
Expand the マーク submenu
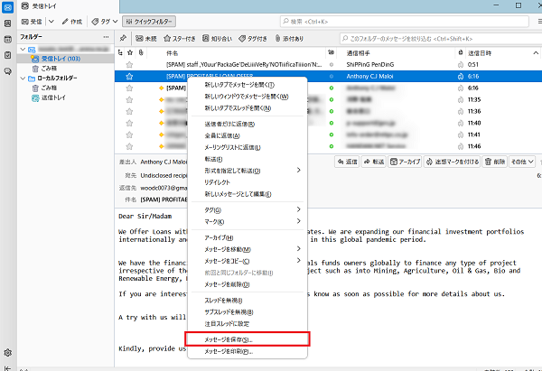tap(248, 222)
